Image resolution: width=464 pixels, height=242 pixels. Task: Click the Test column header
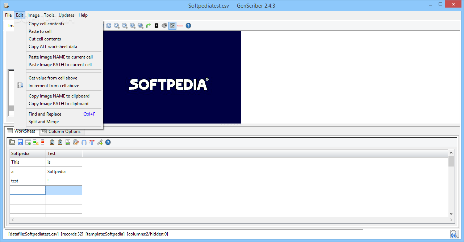[x=64, y=154]
